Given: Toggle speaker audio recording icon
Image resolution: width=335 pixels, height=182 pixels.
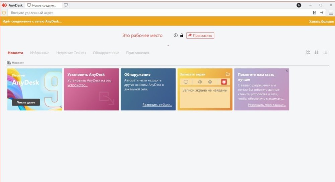Looking at the screenshot, I should [200, 82].
